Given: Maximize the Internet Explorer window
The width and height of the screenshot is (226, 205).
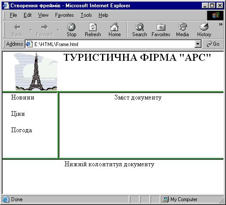Looking at the screenshot, I should [212, 6].
